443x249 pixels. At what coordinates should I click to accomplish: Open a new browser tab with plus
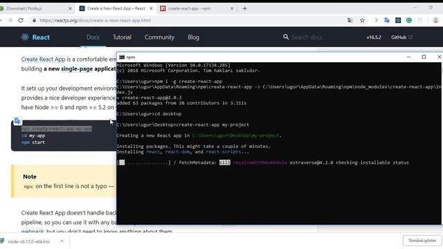click(244, 8)
